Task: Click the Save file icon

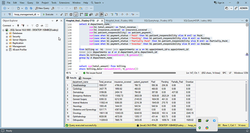Action: pyautogui.click(x=27, y=8)
